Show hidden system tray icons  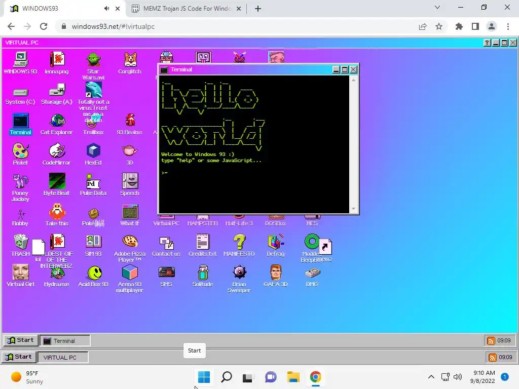(431, 377)
